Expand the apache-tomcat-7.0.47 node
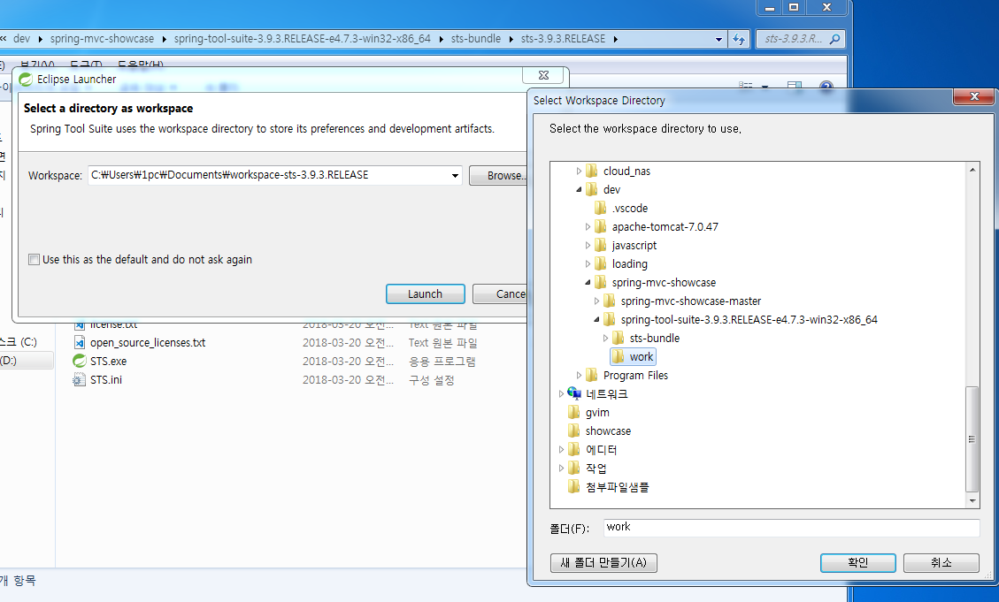The height and width of the screenshot is (602, 999). [588, 226]
